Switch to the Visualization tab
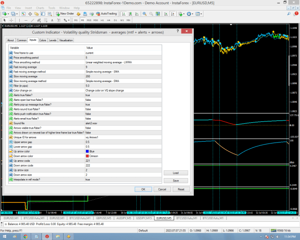300x240 pixels. [x=66, y=40]
